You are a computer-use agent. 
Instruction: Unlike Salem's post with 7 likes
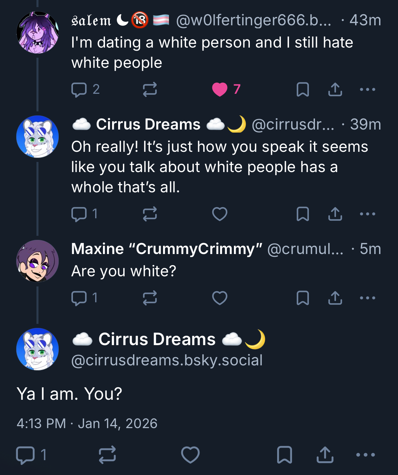pos(220,90)
